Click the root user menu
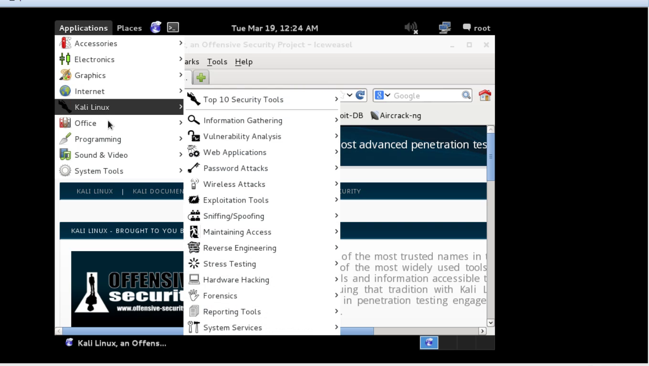Screen dimensions: 649x366 click(x=477, y=28)
